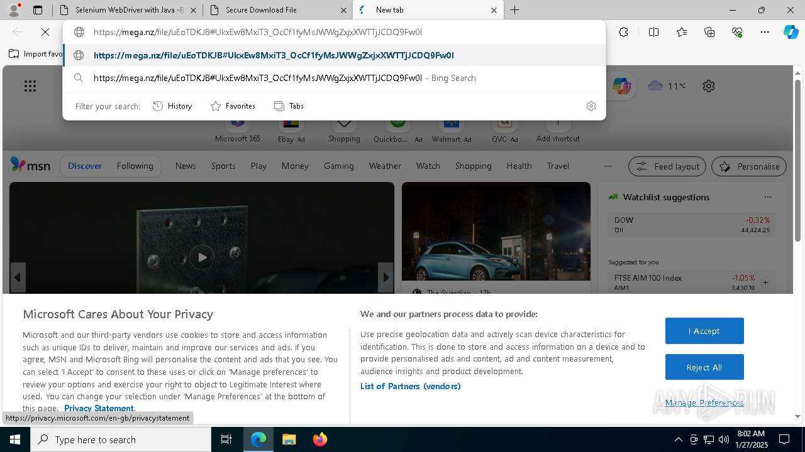Close the Secure Download File tab
Viewport: 805px width, 452px height.
pos(343,10)
